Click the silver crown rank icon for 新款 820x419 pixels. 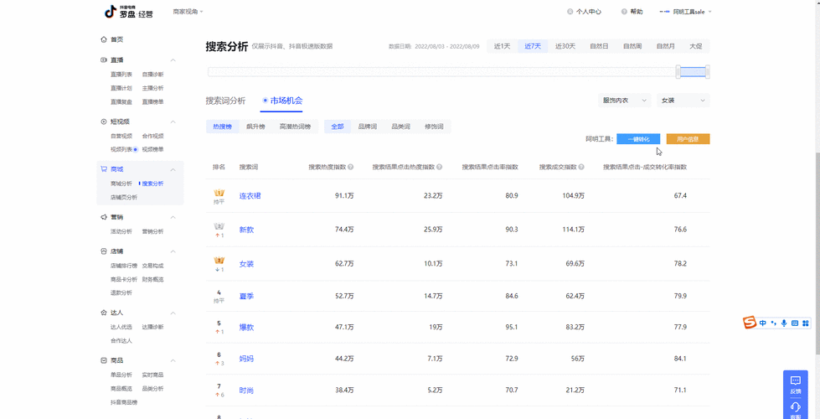(x=219, y=226)
